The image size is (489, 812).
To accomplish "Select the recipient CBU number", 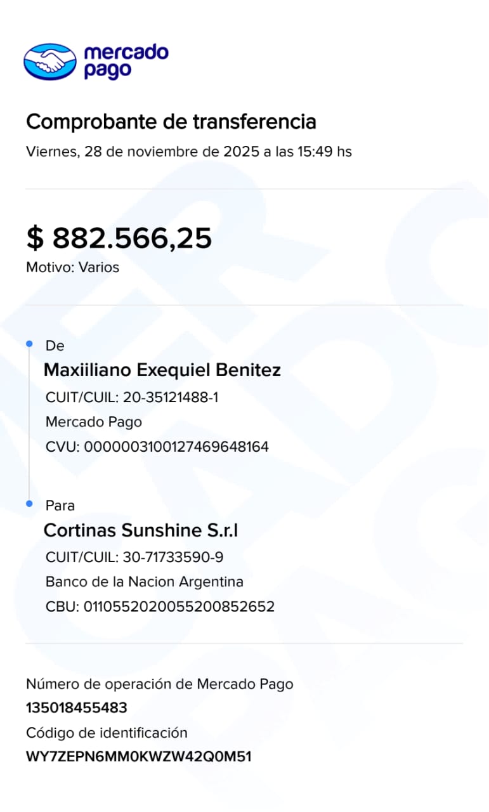I will [x=160, y=606].
